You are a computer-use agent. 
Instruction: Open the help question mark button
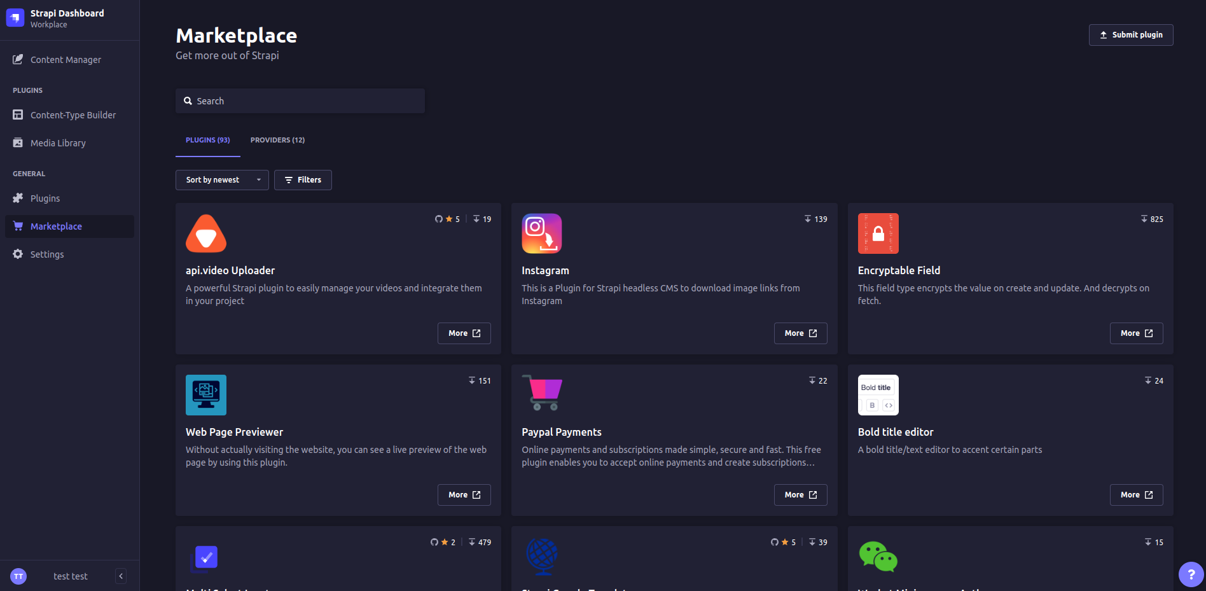(x=1191, y=574)
